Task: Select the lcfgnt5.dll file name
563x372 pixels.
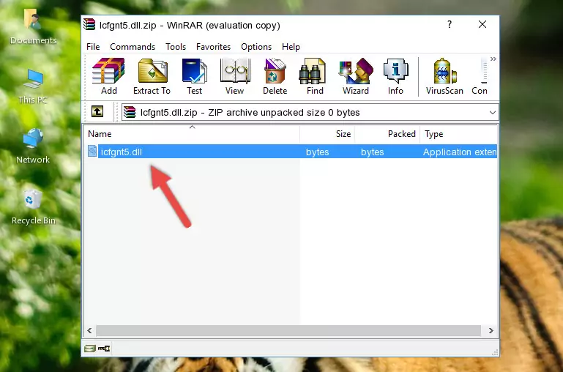Action: (122, 152)
